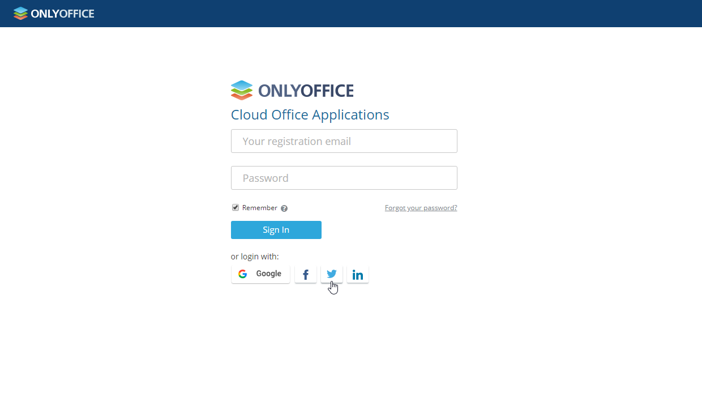Open the Remember help question-mark icon
The image size is (702, 401).
pos(284,208)
